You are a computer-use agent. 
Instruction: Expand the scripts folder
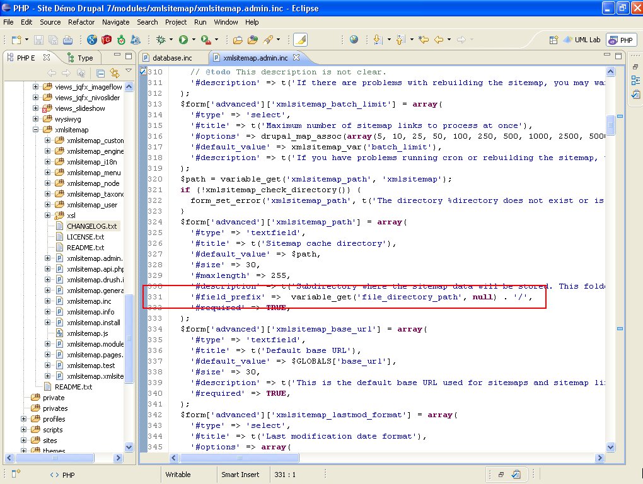point(24,430)
